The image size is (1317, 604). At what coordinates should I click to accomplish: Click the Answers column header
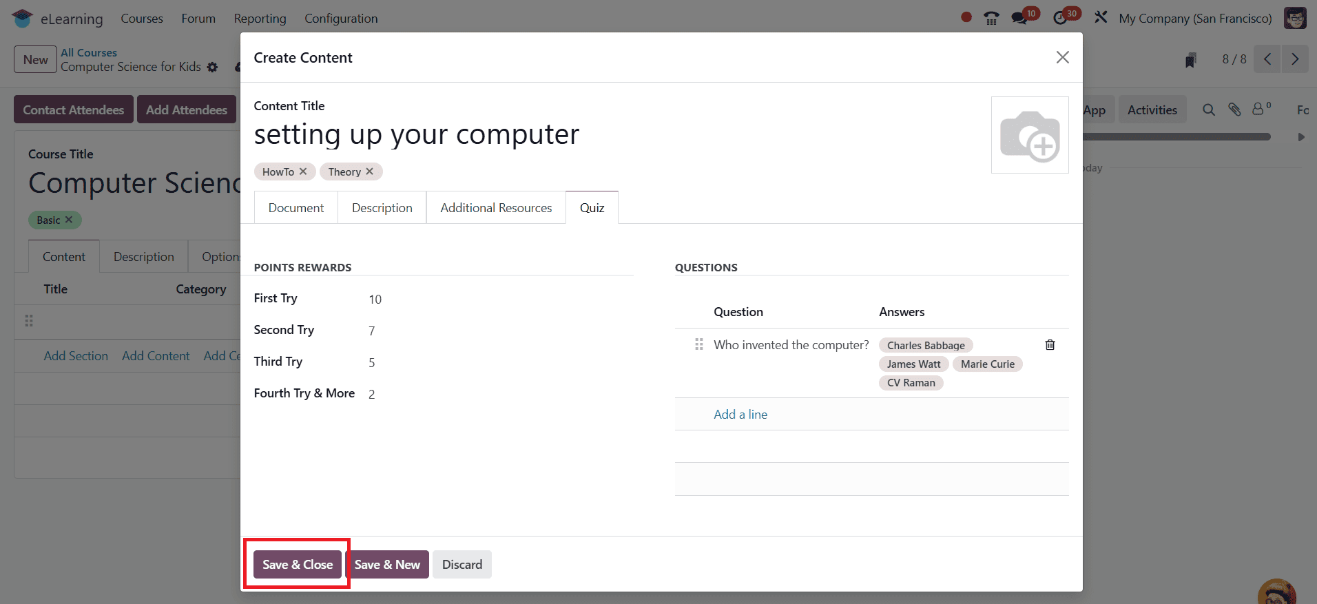pos(902,312)
